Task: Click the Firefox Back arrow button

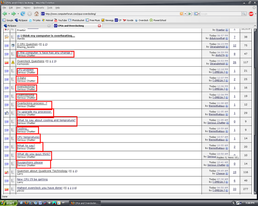Action: point(5,14)
